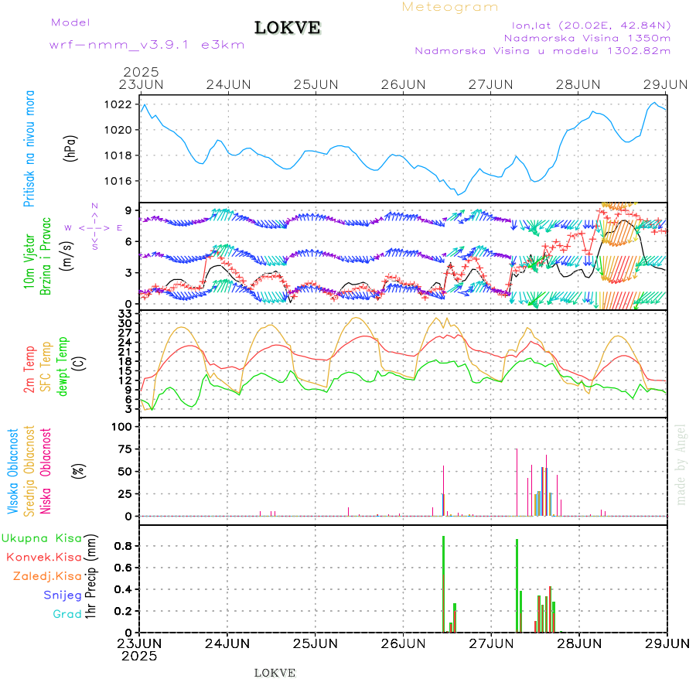Click the 26JUN date on the top axis
This screenshot has width=696, height=696.
404,84
